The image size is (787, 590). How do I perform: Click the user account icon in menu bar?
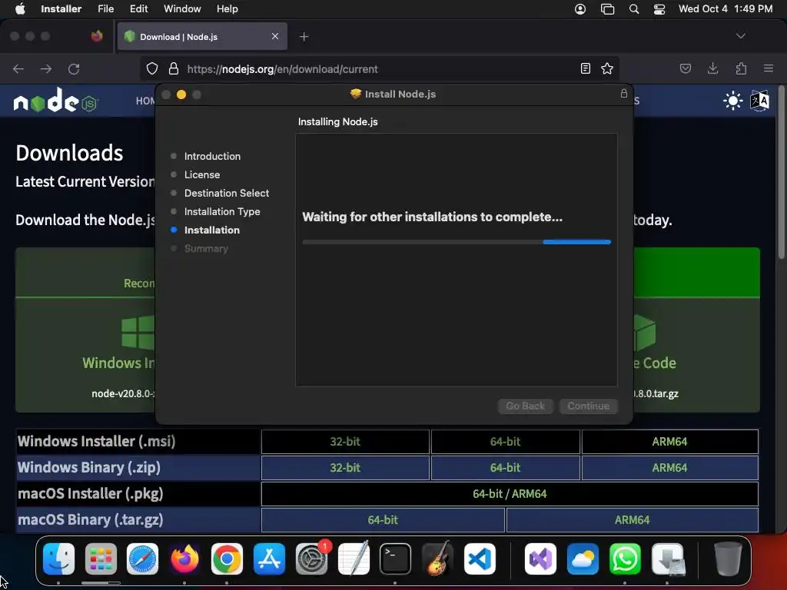tap(580, 9)
